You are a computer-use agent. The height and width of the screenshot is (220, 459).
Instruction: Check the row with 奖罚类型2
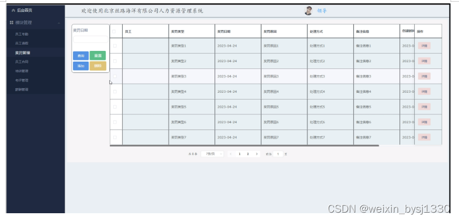coord(115,61)
